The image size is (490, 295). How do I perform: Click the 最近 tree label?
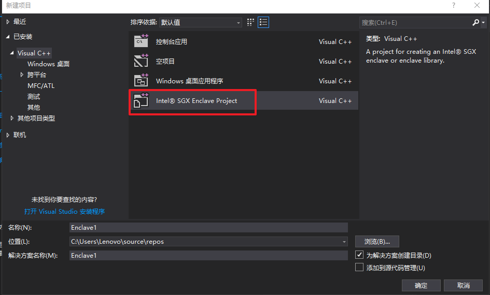(x=20, y=22)
